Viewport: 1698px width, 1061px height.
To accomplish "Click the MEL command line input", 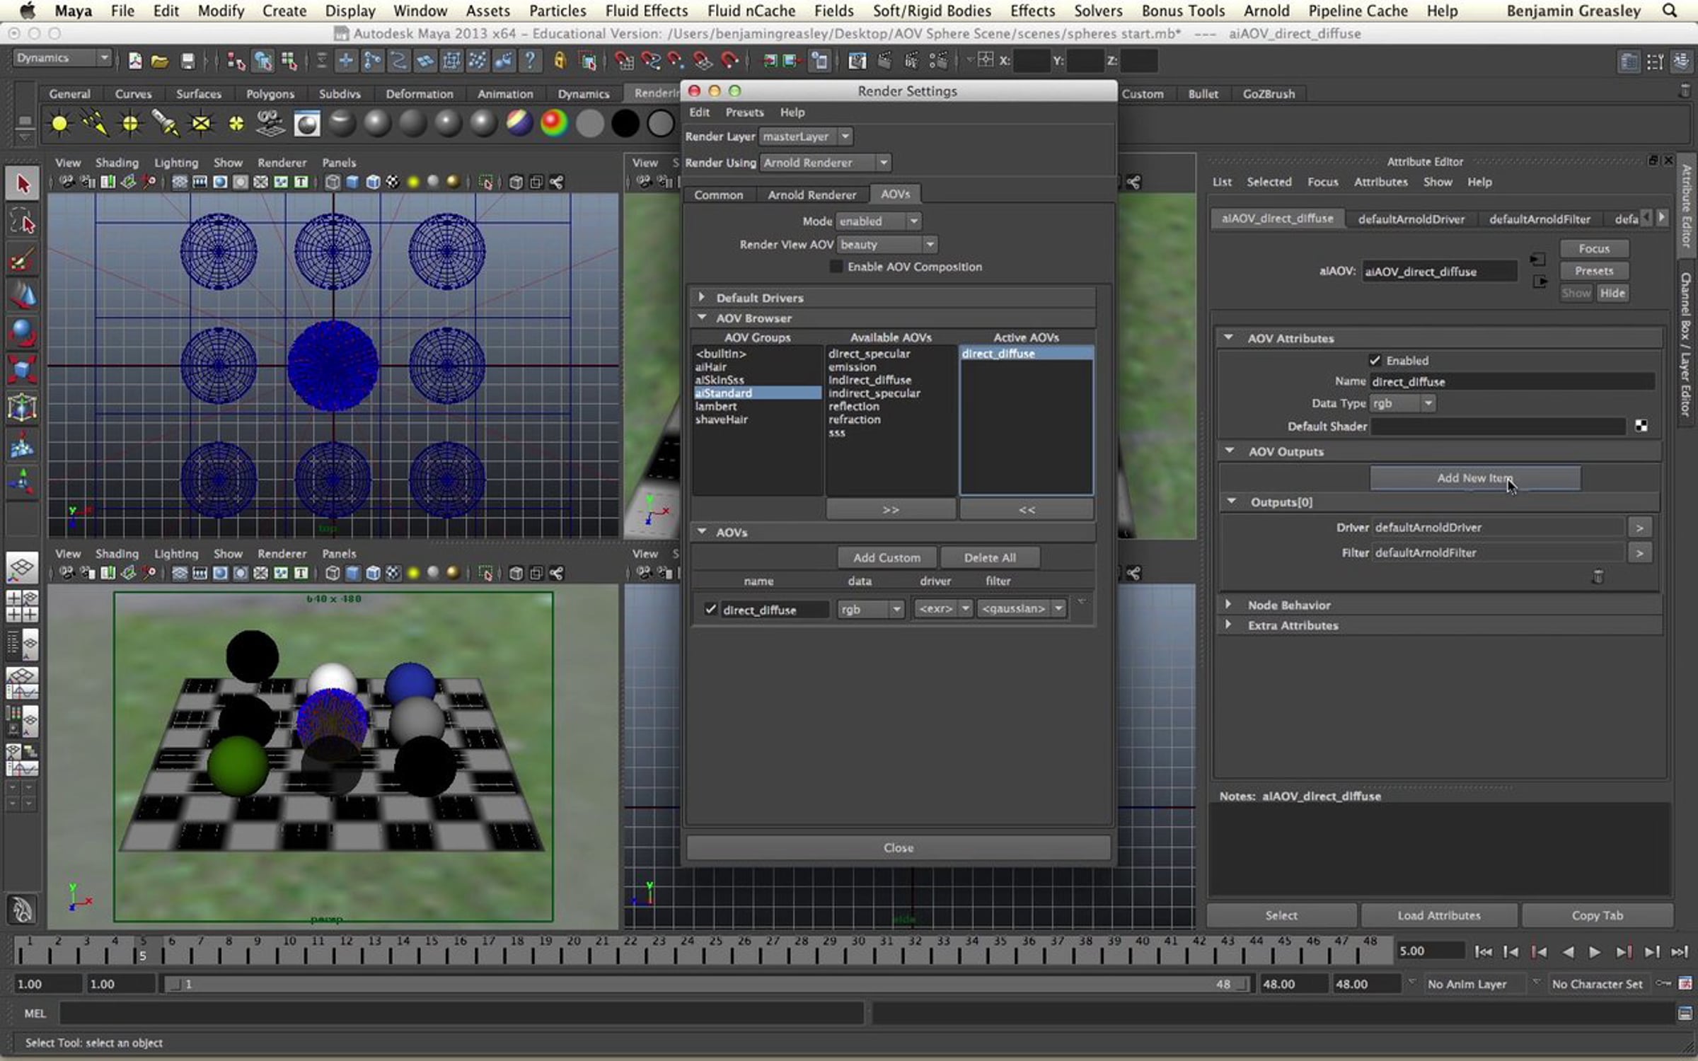I will point(461,1014).
